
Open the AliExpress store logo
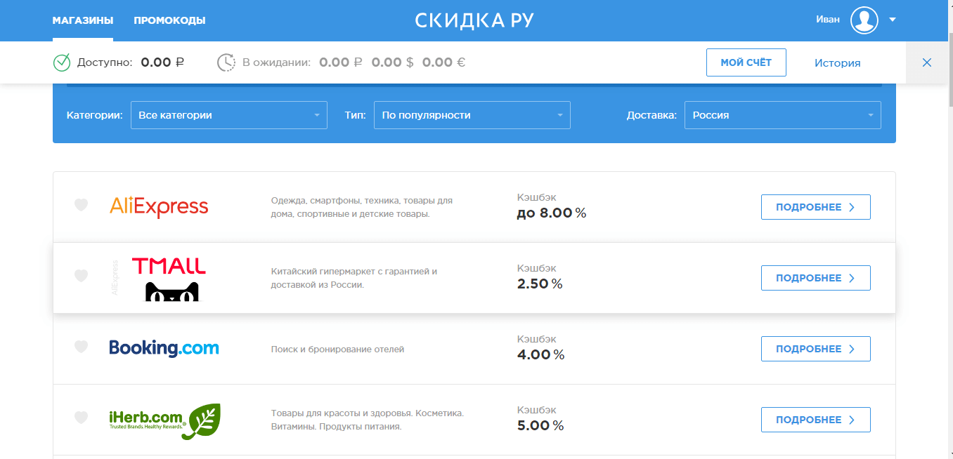(x=159, y=207)
